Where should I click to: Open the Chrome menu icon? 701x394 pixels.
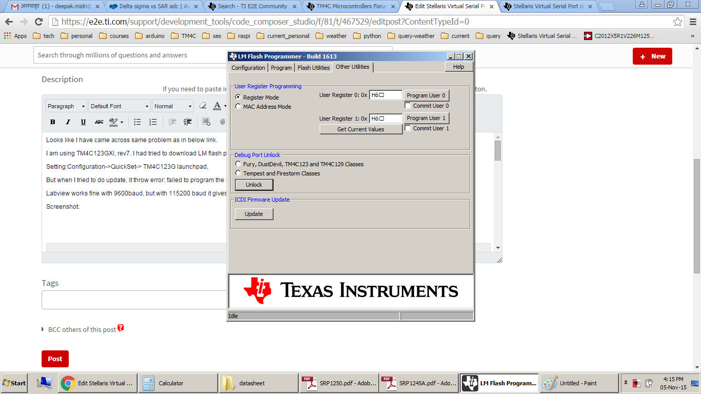pos(692,22)
